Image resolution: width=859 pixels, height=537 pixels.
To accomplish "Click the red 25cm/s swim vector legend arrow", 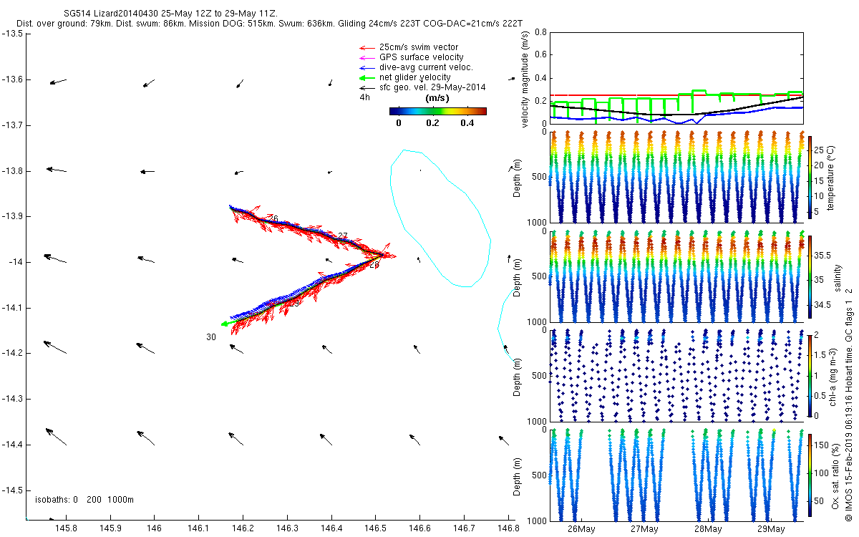I will (366, 47).
